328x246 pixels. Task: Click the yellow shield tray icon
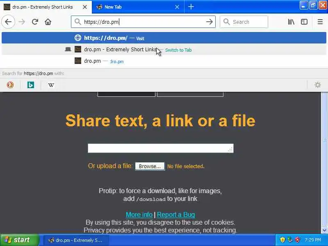tap(282, 240)
